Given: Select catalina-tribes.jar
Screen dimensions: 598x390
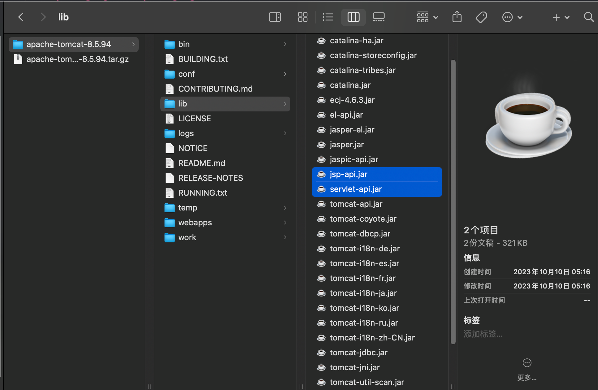Looking at the screenshot, I should click(377, 70).
